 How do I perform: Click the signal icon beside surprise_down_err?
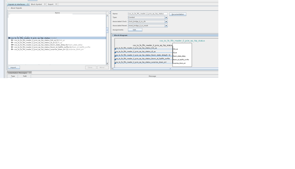[12, 49]
